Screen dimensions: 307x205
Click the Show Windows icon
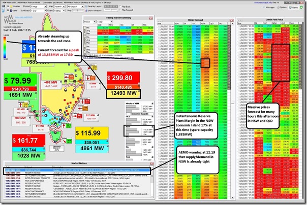coord(86,10)
